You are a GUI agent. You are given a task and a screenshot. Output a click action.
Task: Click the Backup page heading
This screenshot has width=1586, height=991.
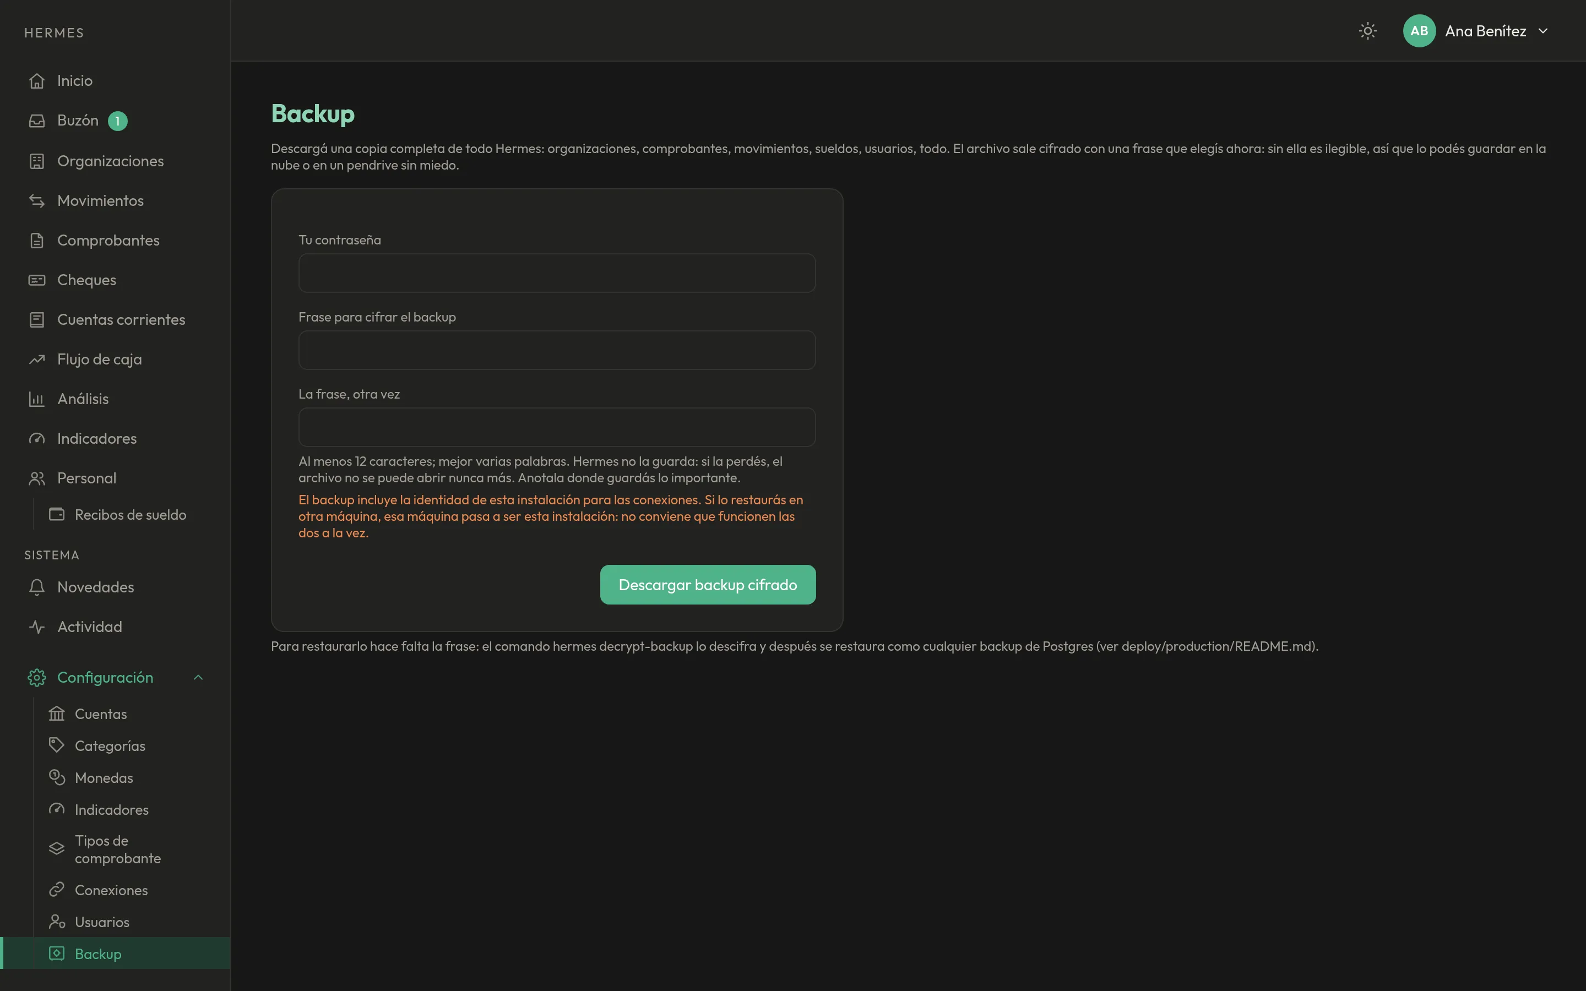click(313, 113)
